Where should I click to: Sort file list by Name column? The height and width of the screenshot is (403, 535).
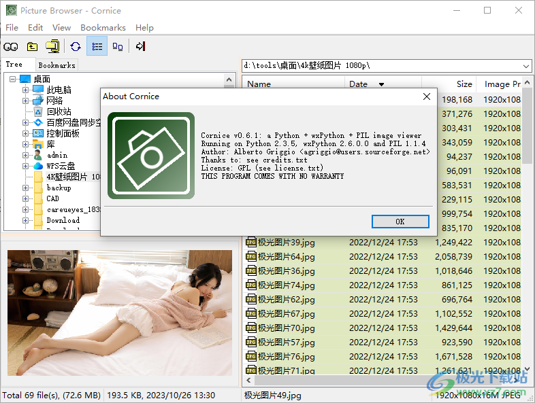coord(293,84)
